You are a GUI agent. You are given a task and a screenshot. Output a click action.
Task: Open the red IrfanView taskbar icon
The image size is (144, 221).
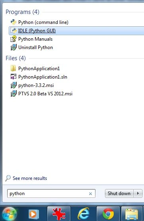tap(59, 214)
